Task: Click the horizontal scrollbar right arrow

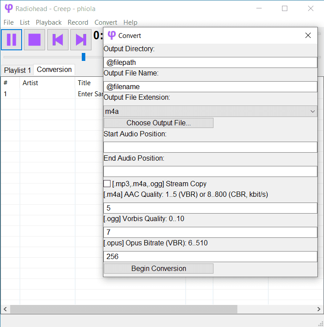Action: click(x=319, y=309)
